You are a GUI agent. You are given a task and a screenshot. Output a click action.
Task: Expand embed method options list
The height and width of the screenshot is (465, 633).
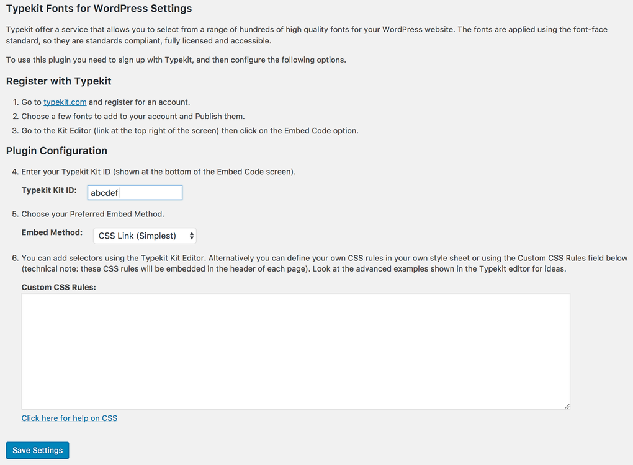144,236
